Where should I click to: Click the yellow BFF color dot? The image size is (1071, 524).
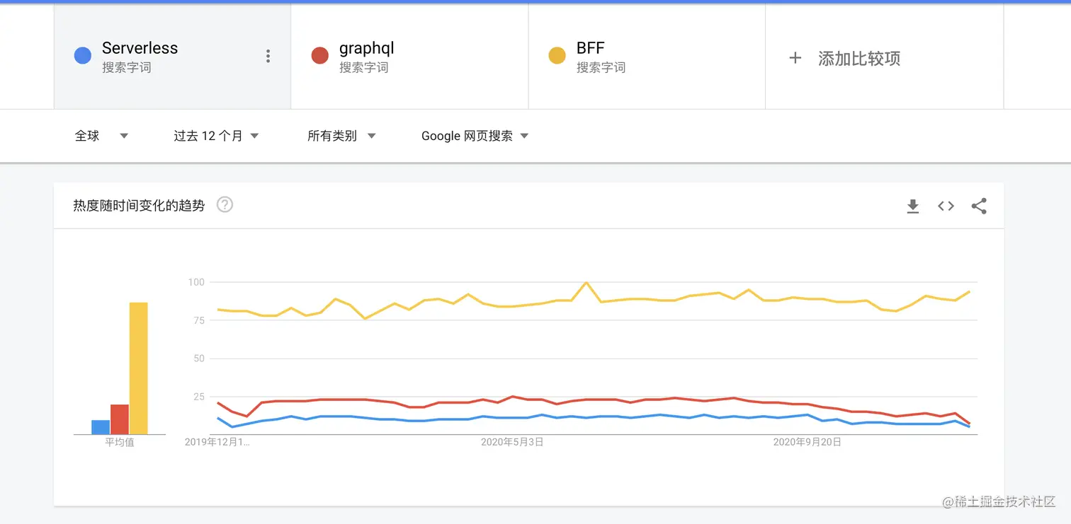(x=557, y=55)
